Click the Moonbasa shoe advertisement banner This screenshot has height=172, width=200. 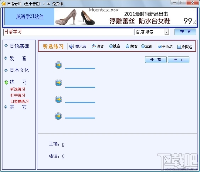[x=125, y=17]
